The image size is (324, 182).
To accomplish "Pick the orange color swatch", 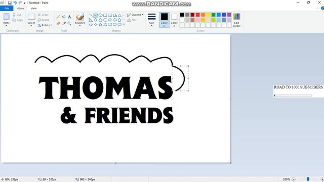I will pyautogui.click(x=203, y=15).
